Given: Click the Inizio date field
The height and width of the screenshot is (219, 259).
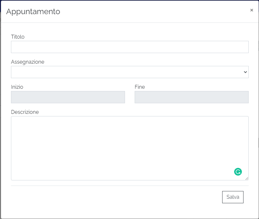Looking at the screenshot, I should click(68, 97).
